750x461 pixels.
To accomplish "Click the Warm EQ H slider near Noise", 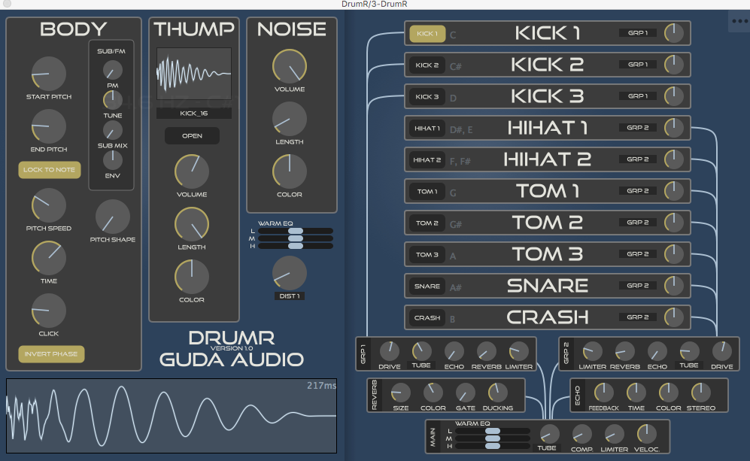I will [x=296, y=246].
